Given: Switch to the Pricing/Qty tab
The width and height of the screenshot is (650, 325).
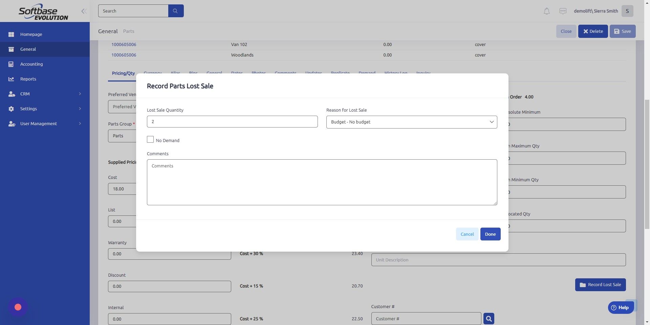Looking at the screenshot, I should (x=123, y=73).
